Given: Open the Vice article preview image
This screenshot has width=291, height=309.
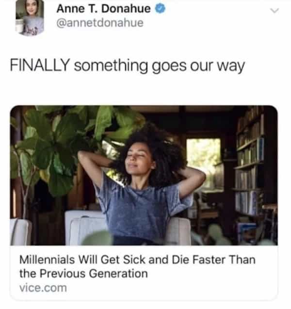Looking at the screenshot, I should tap(144, 176).
